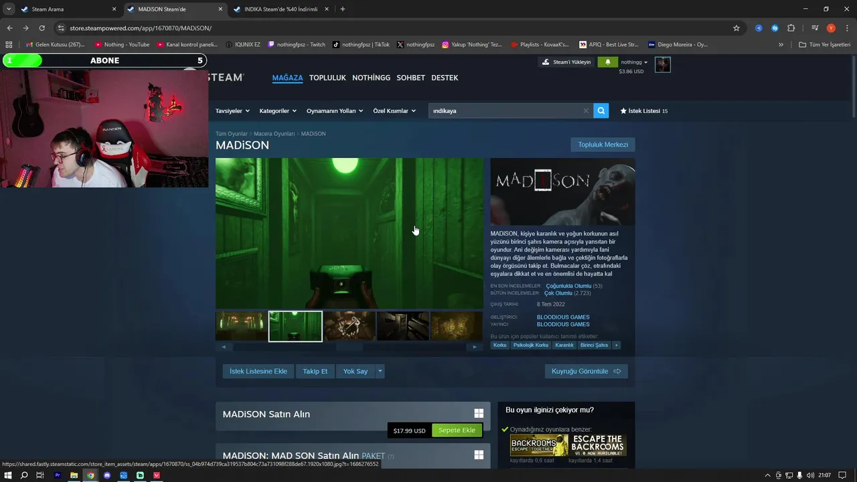Click the Korku tag
Viewport: 857px width, 482px height.
coord(499,345)
